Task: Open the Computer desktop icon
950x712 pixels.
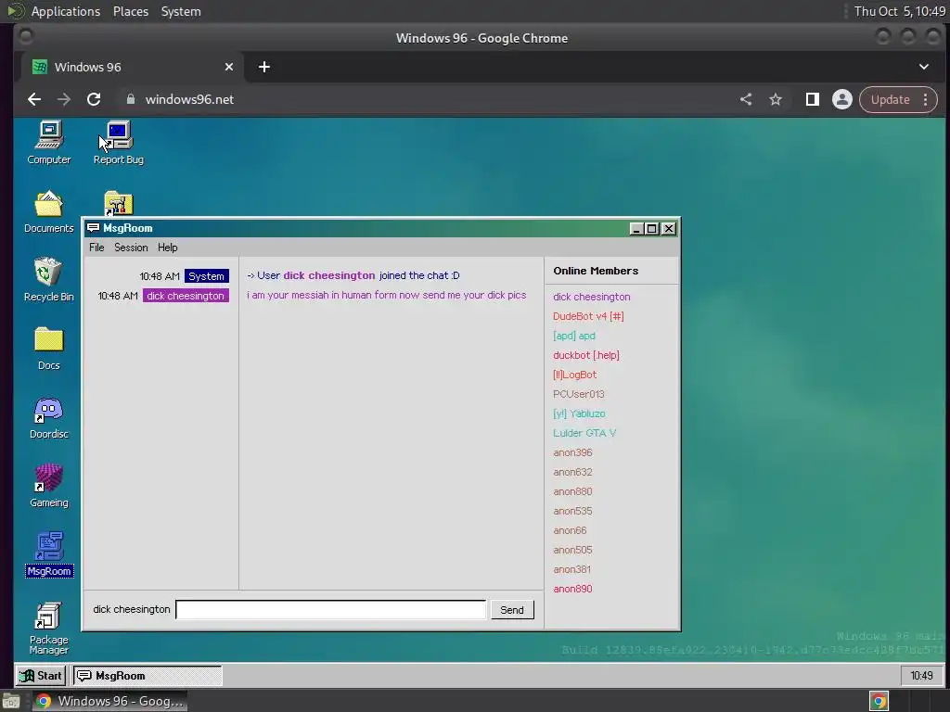Action: pyautogui.click(x=49, y=143)
